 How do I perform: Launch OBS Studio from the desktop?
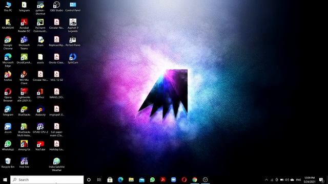[56, 7]
